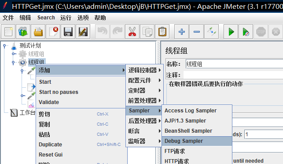The width and height of the screenshot is (283, 164).
Task: Click the disabled 线程组 gear icon
Action: [x=22, y=54]
